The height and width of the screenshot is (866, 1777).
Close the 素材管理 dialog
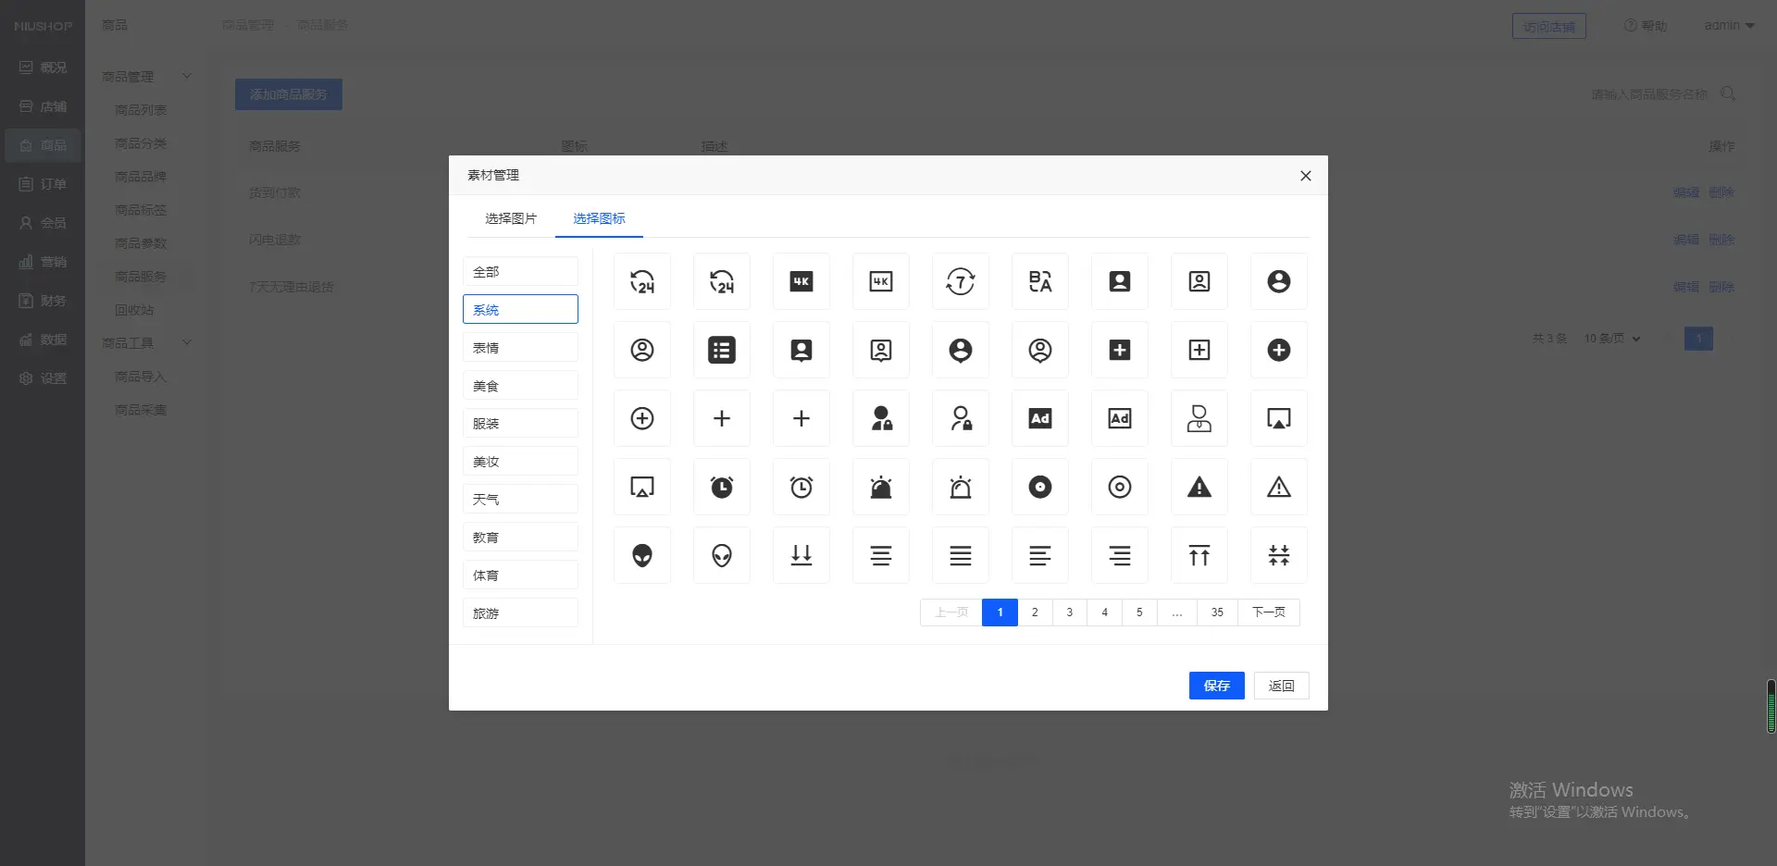[1305, 176]
